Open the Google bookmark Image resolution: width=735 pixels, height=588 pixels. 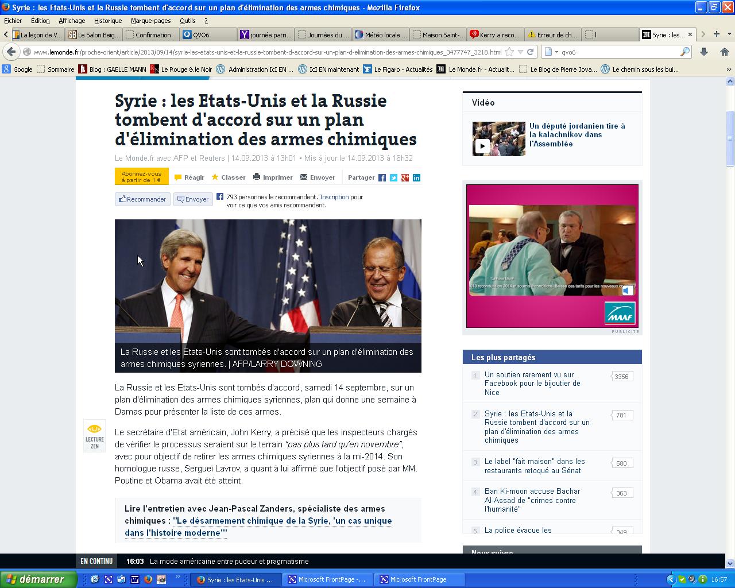click(x=18, y=69)
